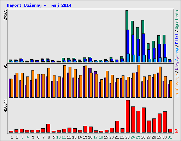181x141 pixels.
Task: Click day label 30 on the x-axis
Action: [164, 137]
